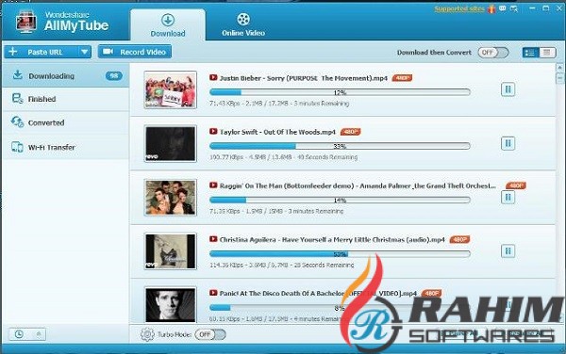The width and height of the screenshot is (566, 354).
Task: Click the Christina Aguilera video thumbnail
Action: [x=171, y=251]
